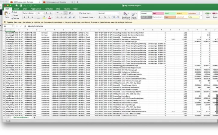Image resolution: width=218 pixels, height=135 pixels.
Task: Decrease the font size
Action: tap(51, 13)
